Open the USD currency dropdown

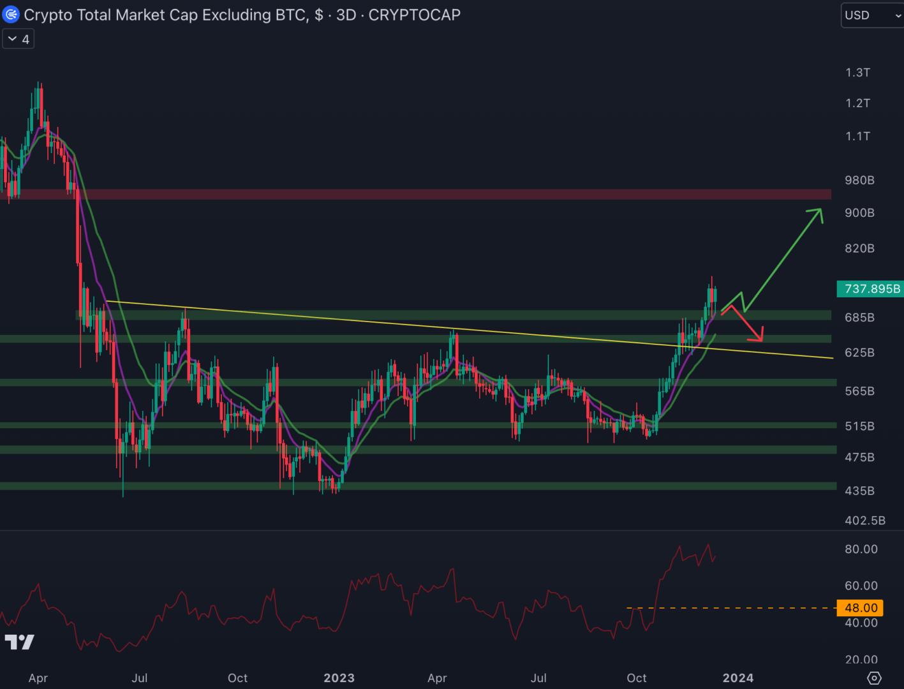point(871,15)
